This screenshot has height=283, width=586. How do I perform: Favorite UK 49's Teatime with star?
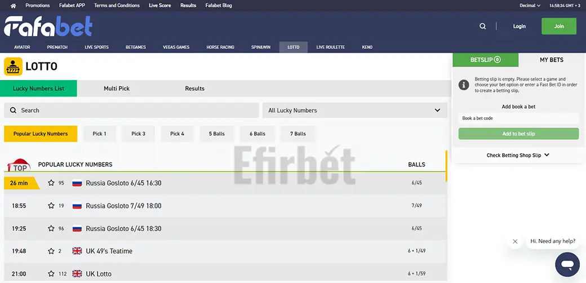point(51,251)
